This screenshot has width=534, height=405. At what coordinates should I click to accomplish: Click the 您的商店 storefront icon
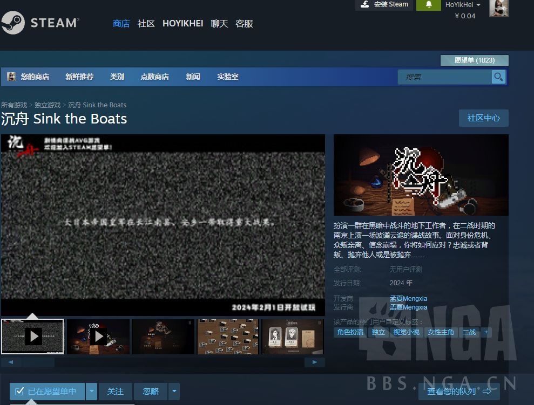point(11,77)
